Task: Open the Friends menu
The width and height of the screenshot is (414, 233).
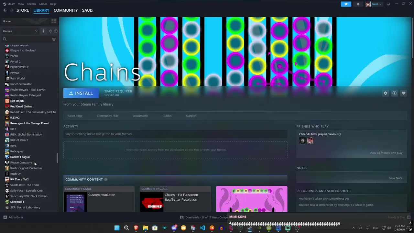Action: (31, 4)
